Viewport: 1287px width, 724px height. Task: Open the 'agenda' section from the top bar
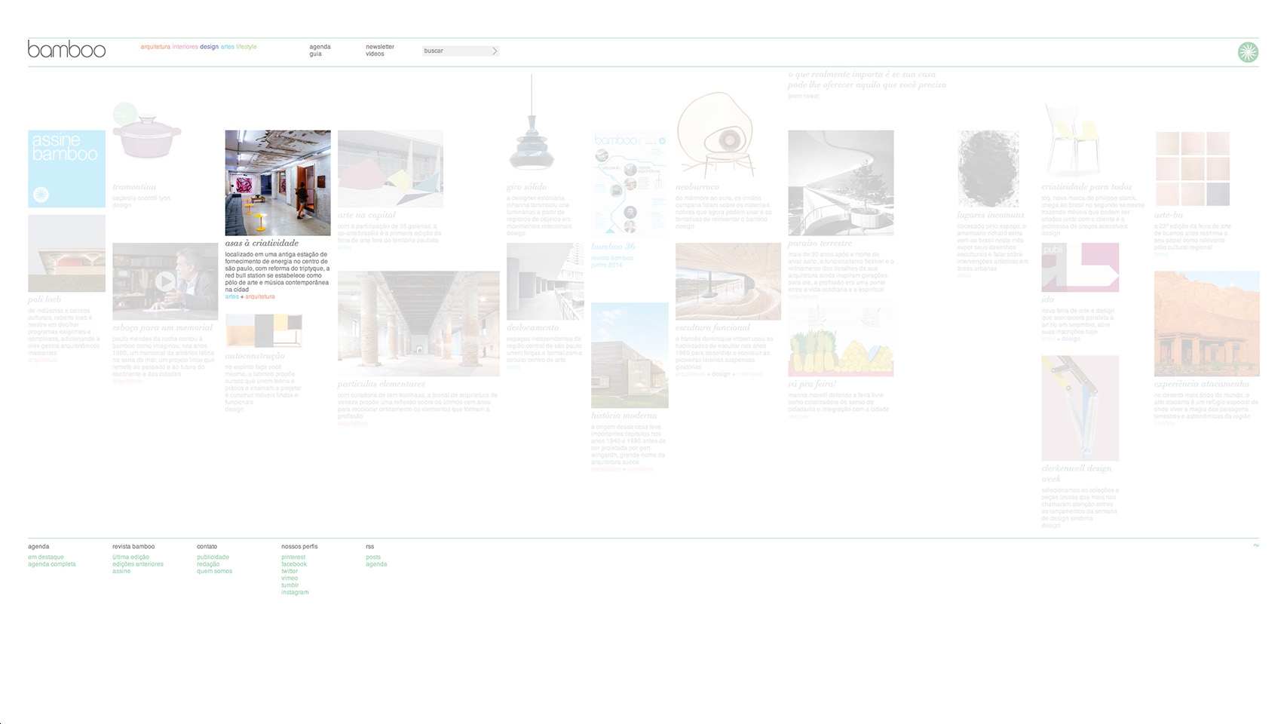[x=319, y=46]
